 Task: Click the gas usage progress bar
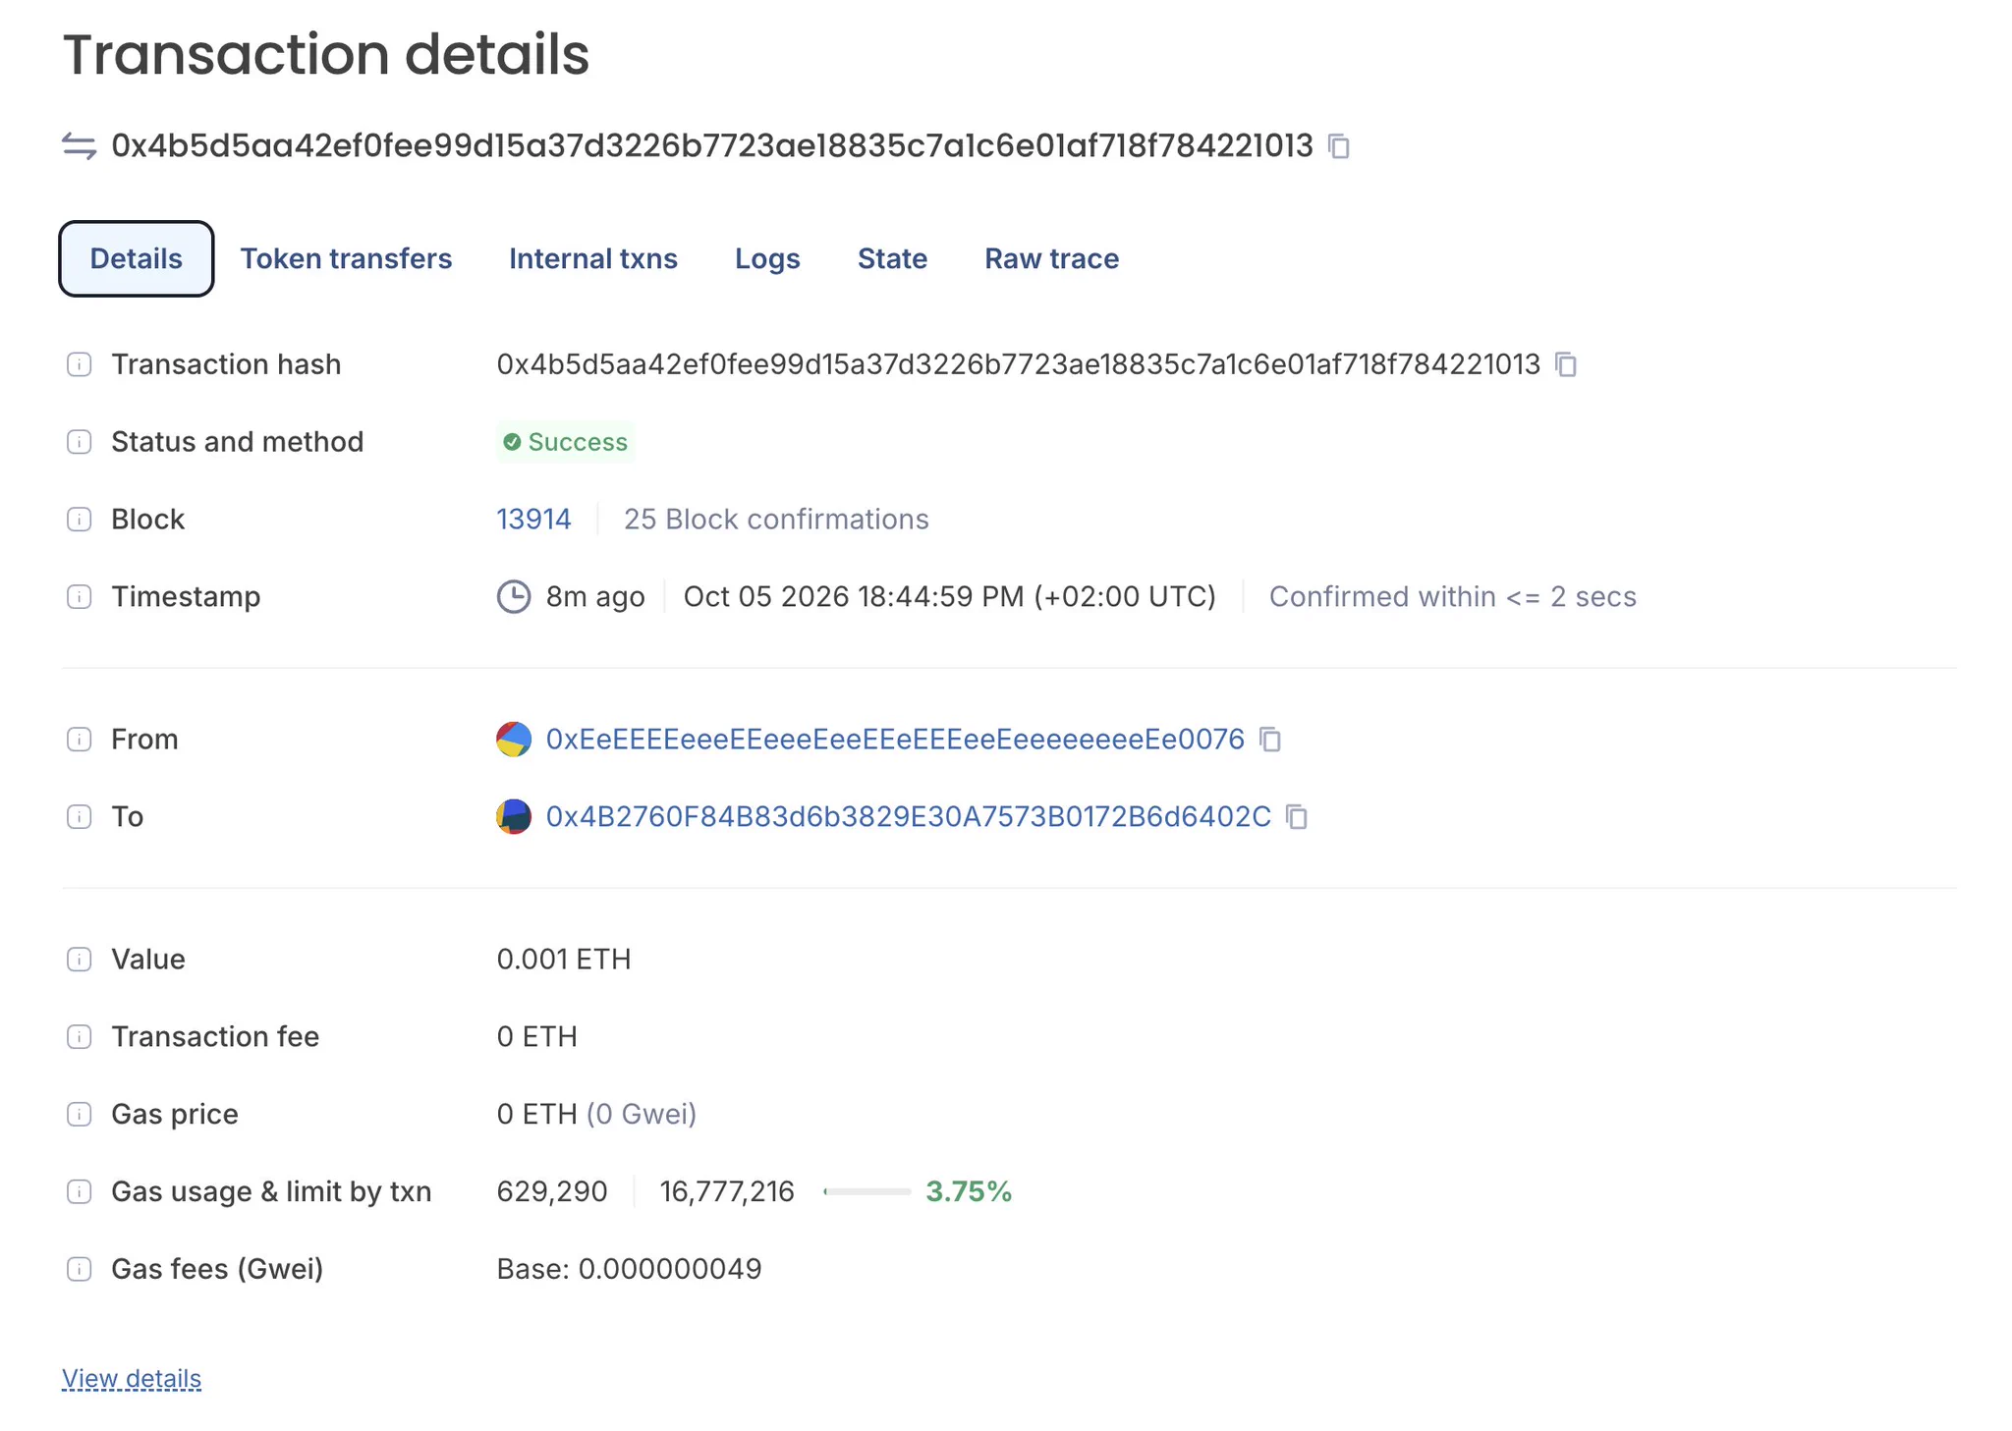pos(867,1191)
